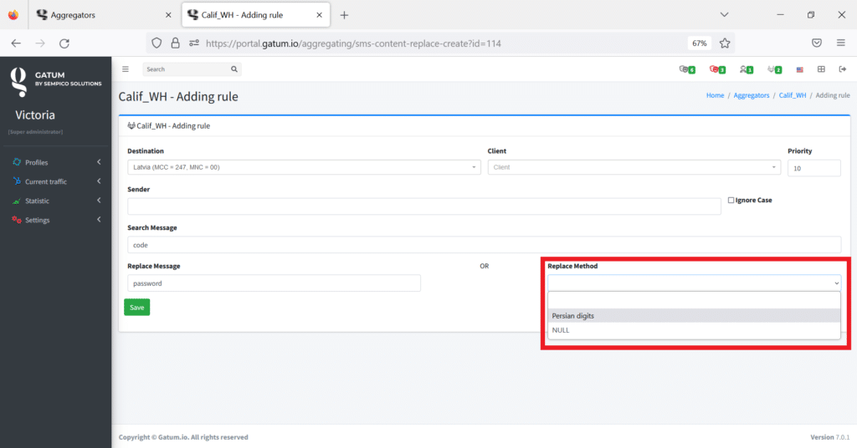The image size is (857, 448).
Task: Close the Aggregators tab
Action: pyautogui.click(x=167, y=15)
